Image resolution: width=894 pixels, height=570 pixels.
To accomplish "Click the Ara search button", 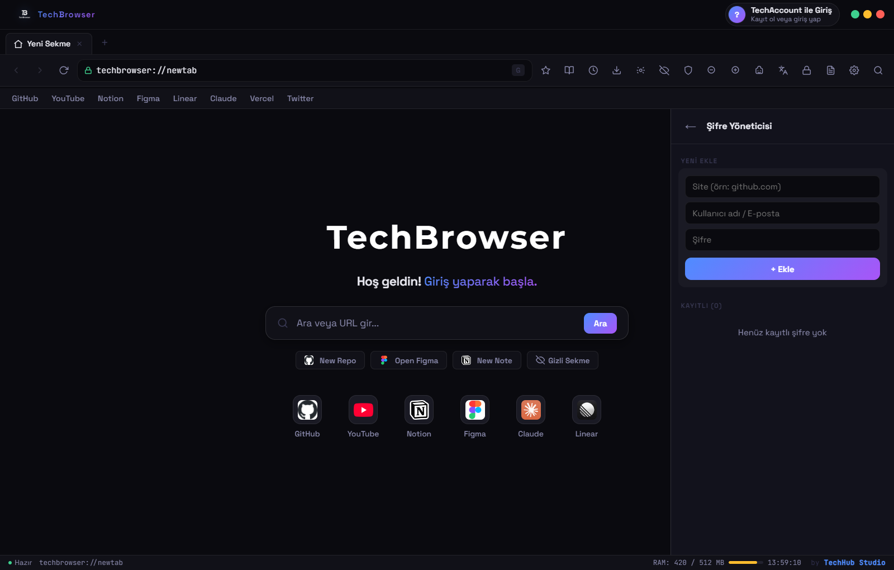I will click(600, 323).
